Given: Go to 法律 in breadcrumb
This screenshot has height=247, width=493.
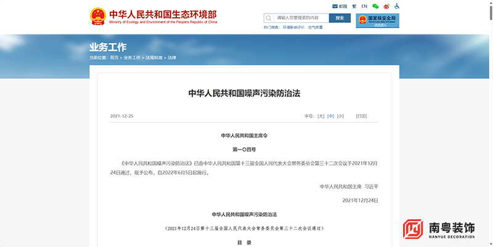Looking at the screenshot, I should tap(172, 58).
